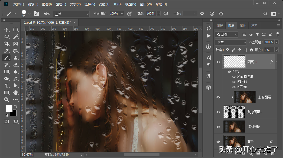Switch to the 属性 tab
Viewport: 283px width, 158px height.
(x=242, y=26)
